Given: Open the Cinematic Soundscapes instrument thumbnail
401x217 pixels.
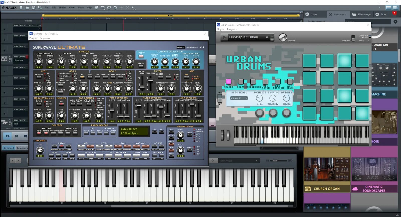Looking at the screenshot, I should (374, 169).
